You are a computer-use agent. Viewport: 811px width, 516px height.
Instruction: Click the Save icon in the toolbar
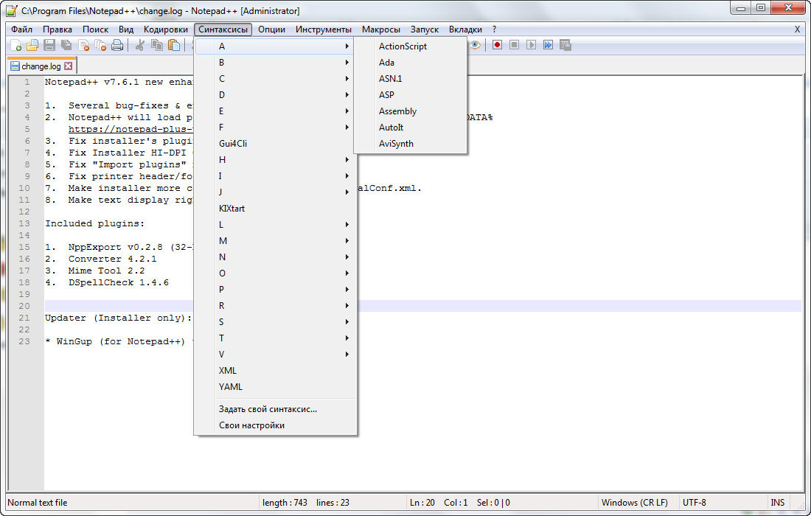(x=49, y=46)
